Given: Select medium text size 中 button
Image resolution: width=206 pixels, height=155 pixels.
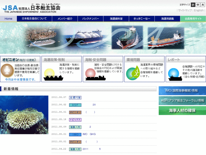Looking at the screenshot, I should (x=198, y=5).
